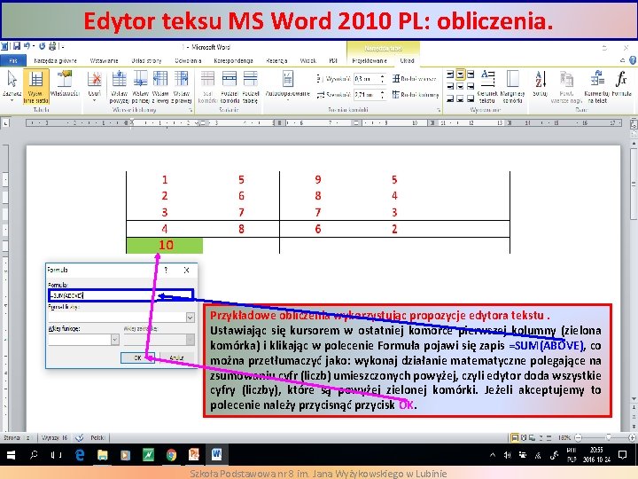Open the Usuń delete menu
The image size is (638, 479).
(95, 85)
